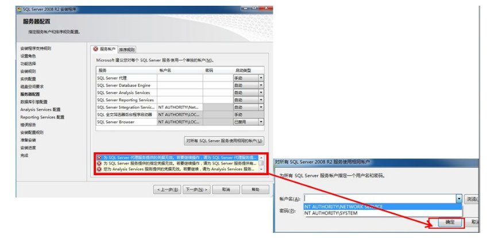Click account name cell for SQL Server Analysis Services

click(180, 93)
